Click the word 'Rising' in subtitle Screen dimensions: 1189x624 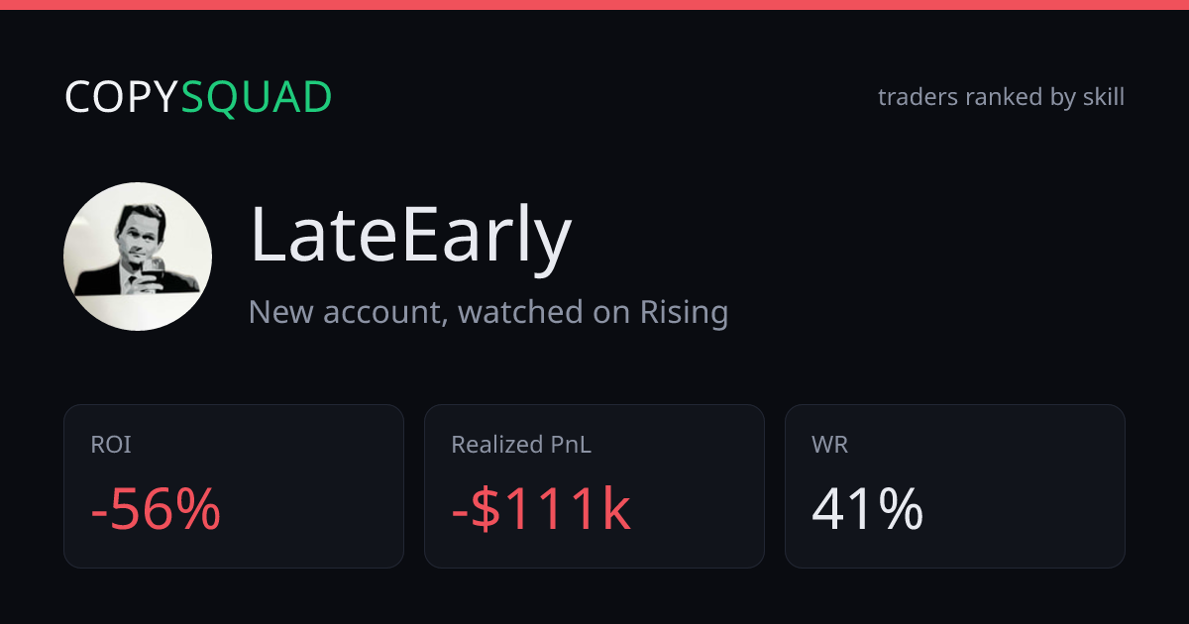(x=684, y=312)
